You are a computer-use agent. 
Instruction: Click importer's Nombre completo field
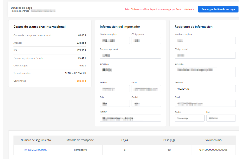pos(115,40)
